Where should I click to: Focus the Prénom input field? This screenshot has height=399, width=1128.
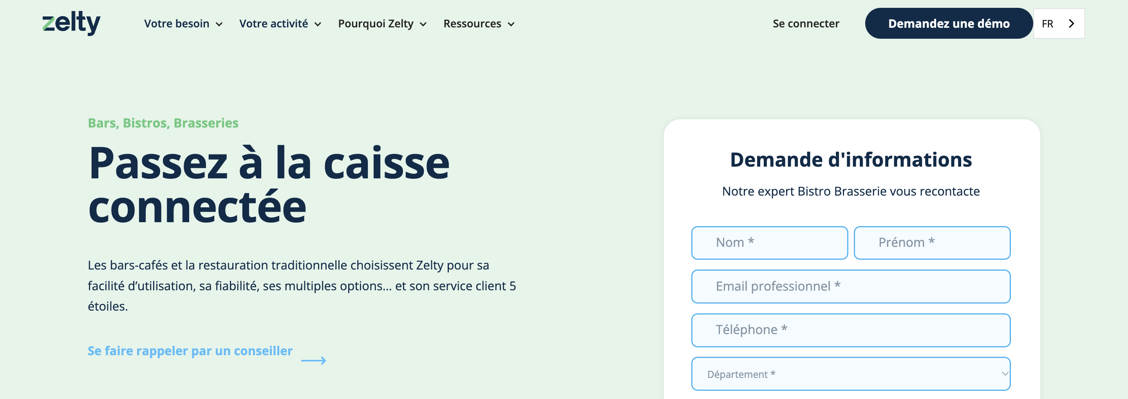click(932, 243)
